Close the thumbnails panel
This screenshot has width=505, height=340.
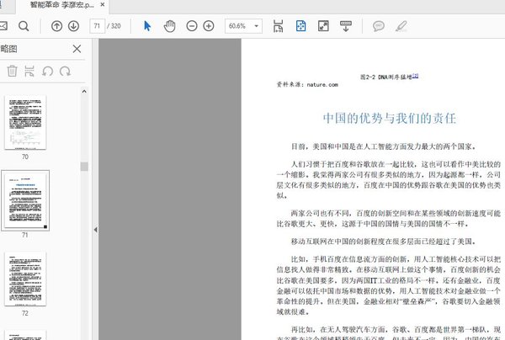[77, 50]
